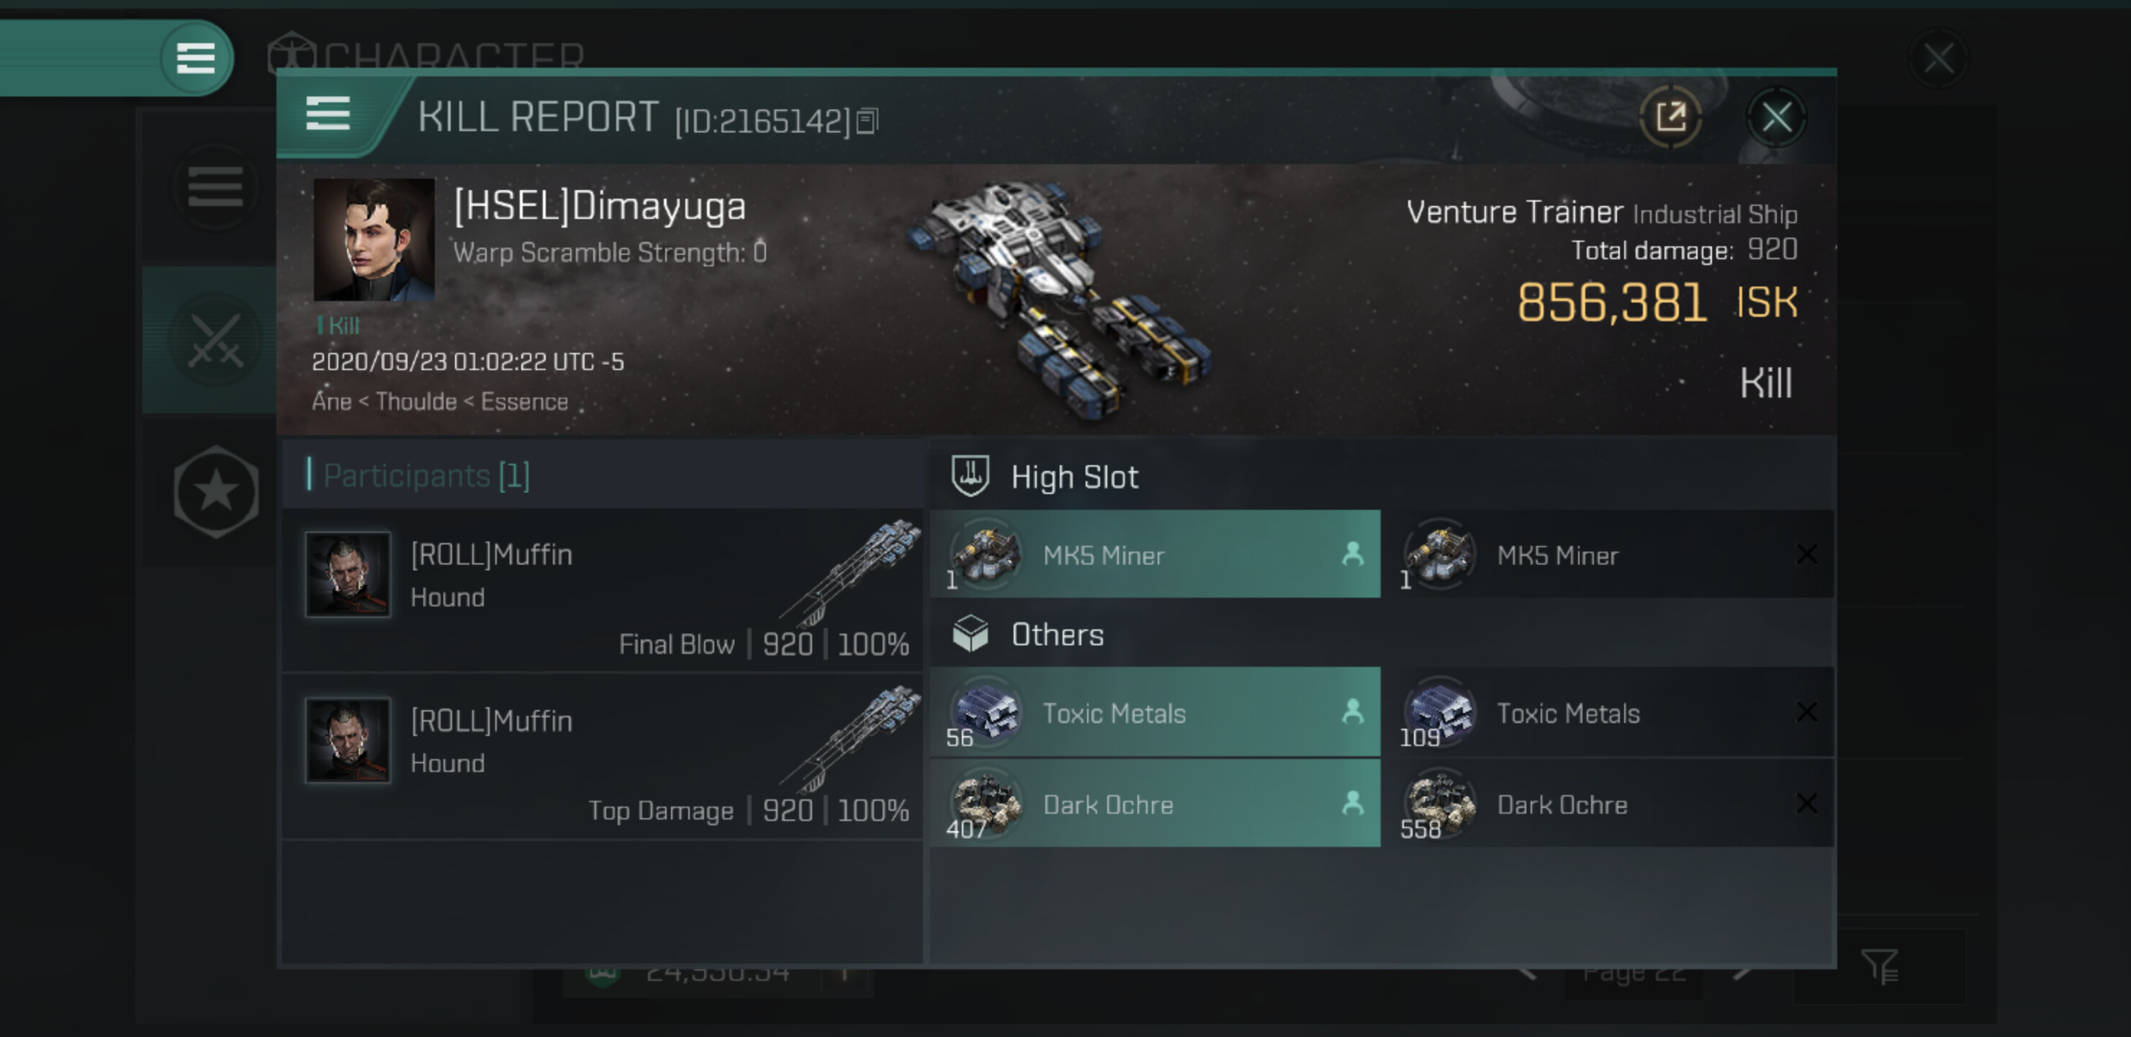Open the Kill Report hamburger menu
2131x1037 pixels.
pos(328,113)
